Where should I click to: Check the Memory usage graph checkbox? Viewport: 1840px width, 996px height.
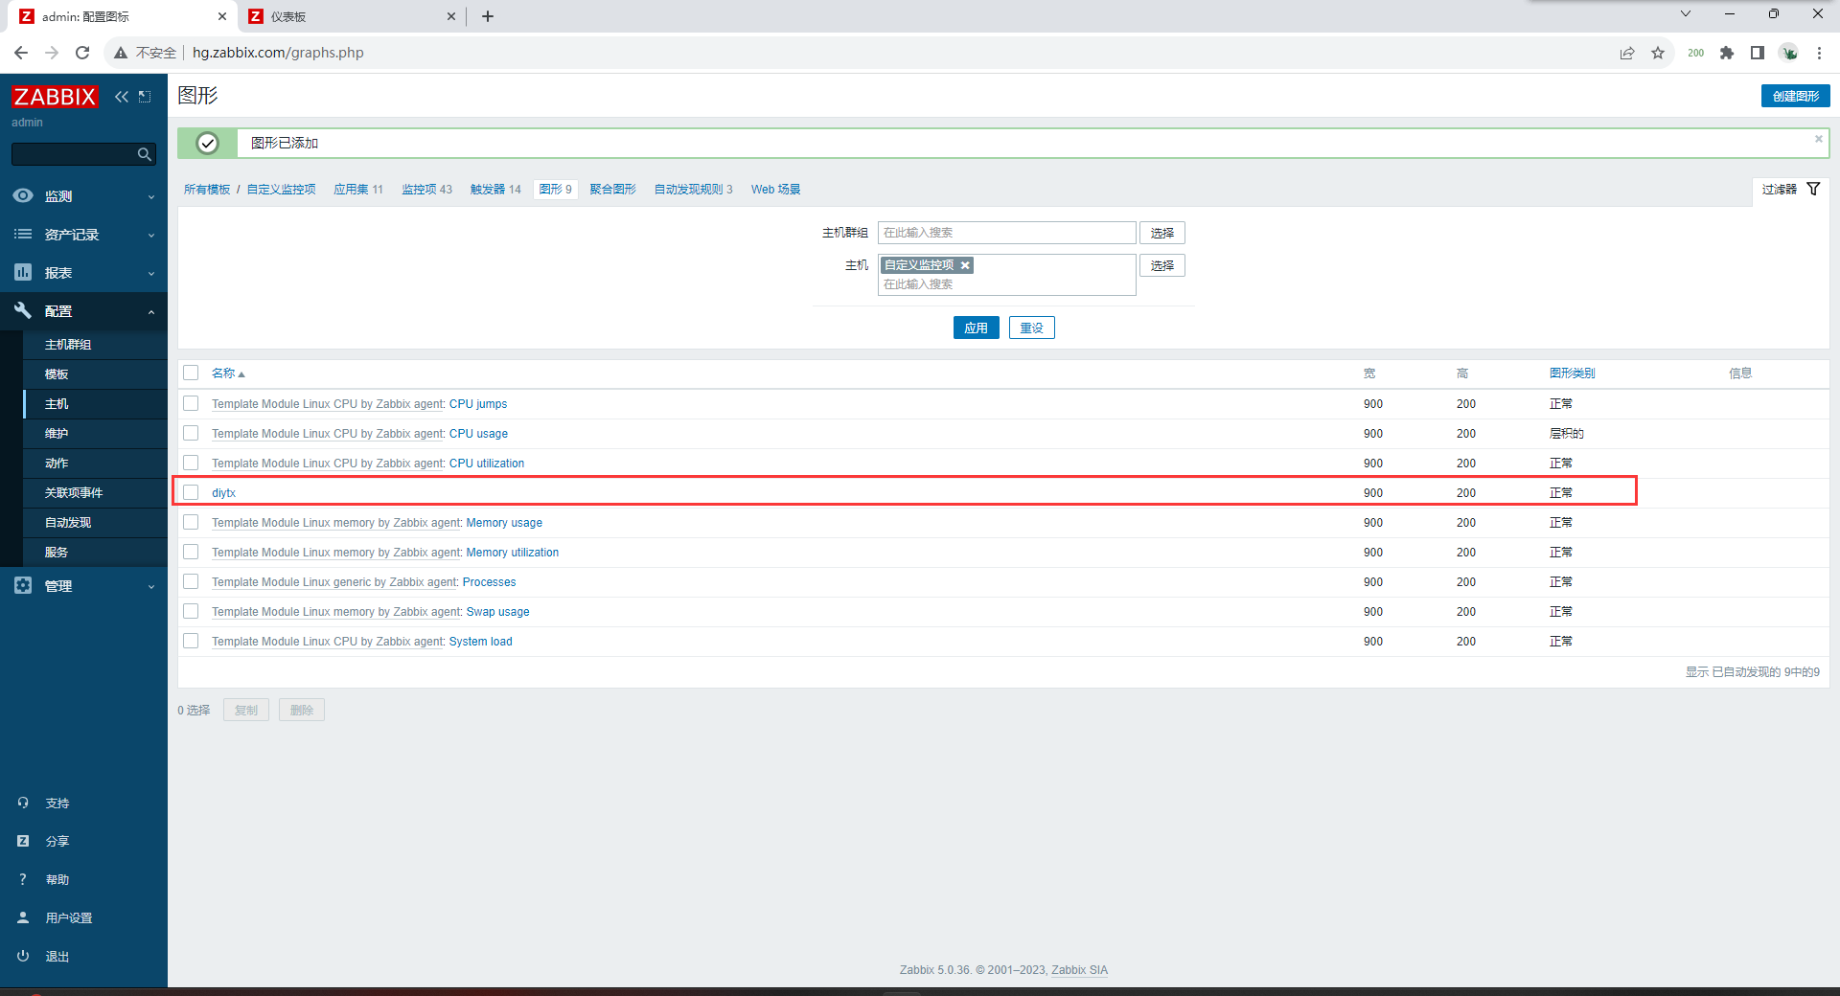[191, 522]
